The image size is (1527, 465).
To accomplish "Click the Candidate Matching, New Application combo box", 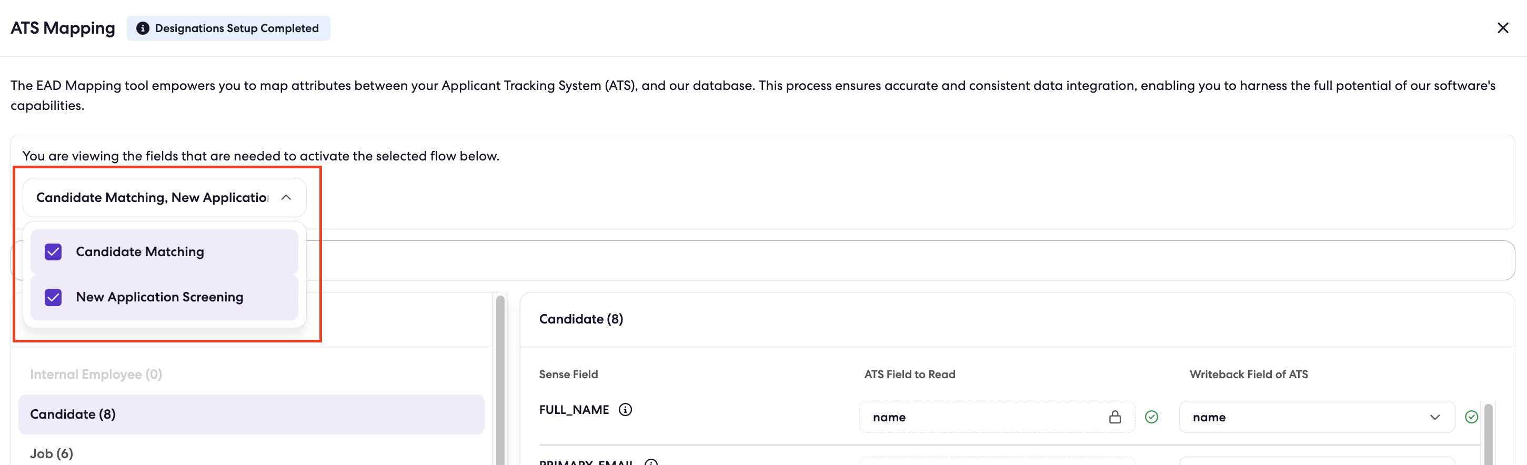I will point(164,197).
